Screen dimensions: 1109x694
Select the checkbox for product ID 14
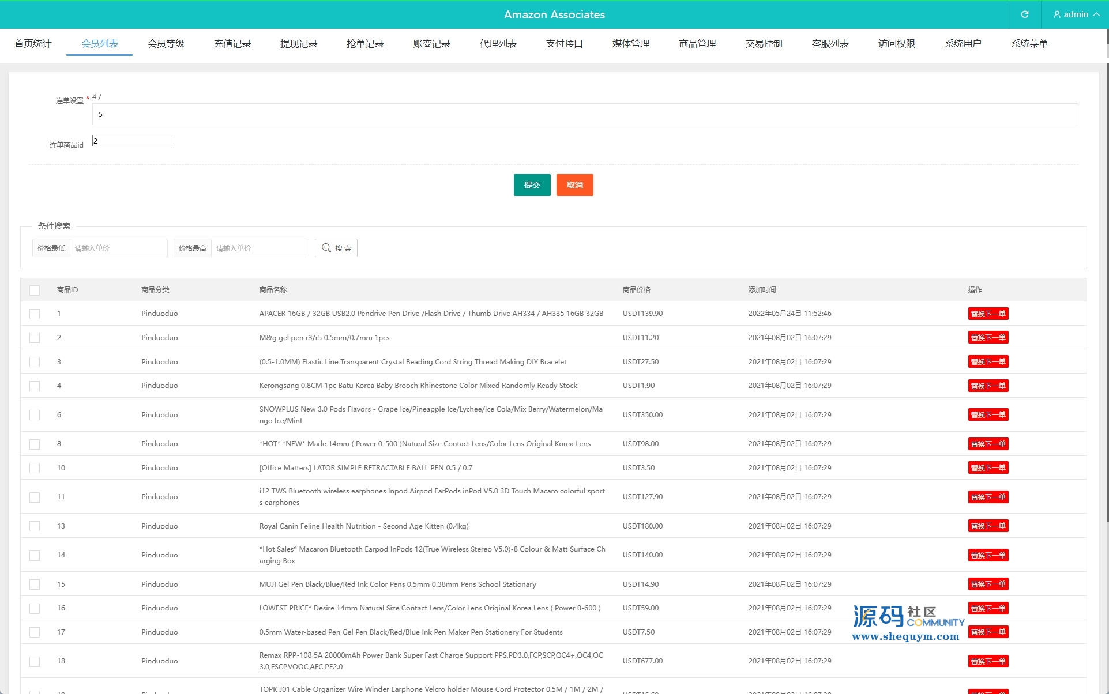(35, 555)
